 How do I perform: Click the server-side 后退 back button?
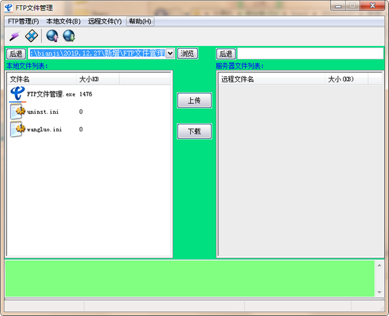[226, 54]
